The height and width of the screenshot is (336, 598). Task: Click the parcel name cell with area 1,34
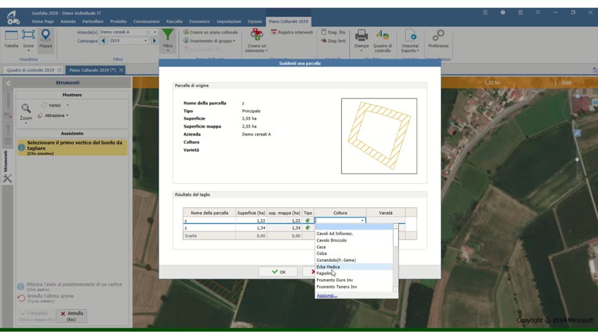(x=209, y=228)
